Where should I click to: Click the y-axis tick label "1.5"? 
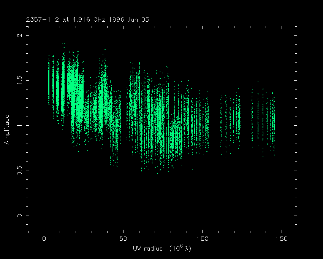pos(20,80)
